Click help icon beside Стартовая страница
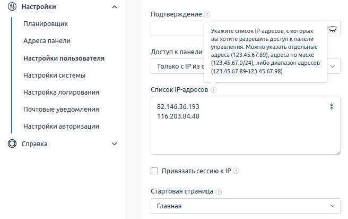Screen dimensions: 348x219 (x=219, y=191)
